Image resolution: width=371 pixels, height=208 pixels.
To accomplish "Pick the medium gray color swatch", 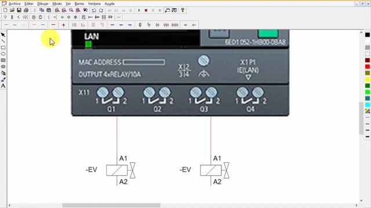I will (x=368, y=47).
